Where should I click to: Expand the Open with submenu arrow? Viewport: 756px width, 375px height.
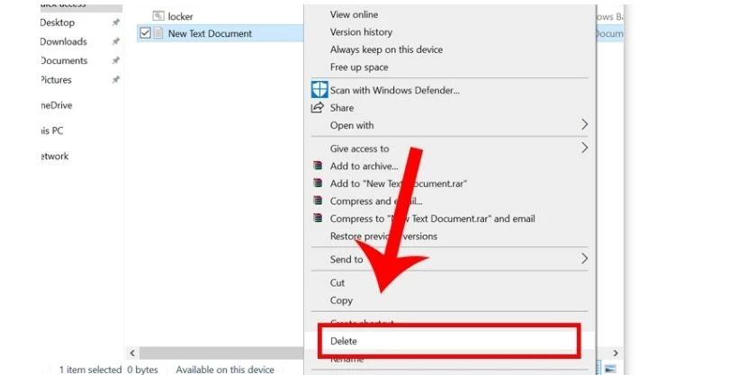coord(584,125)
